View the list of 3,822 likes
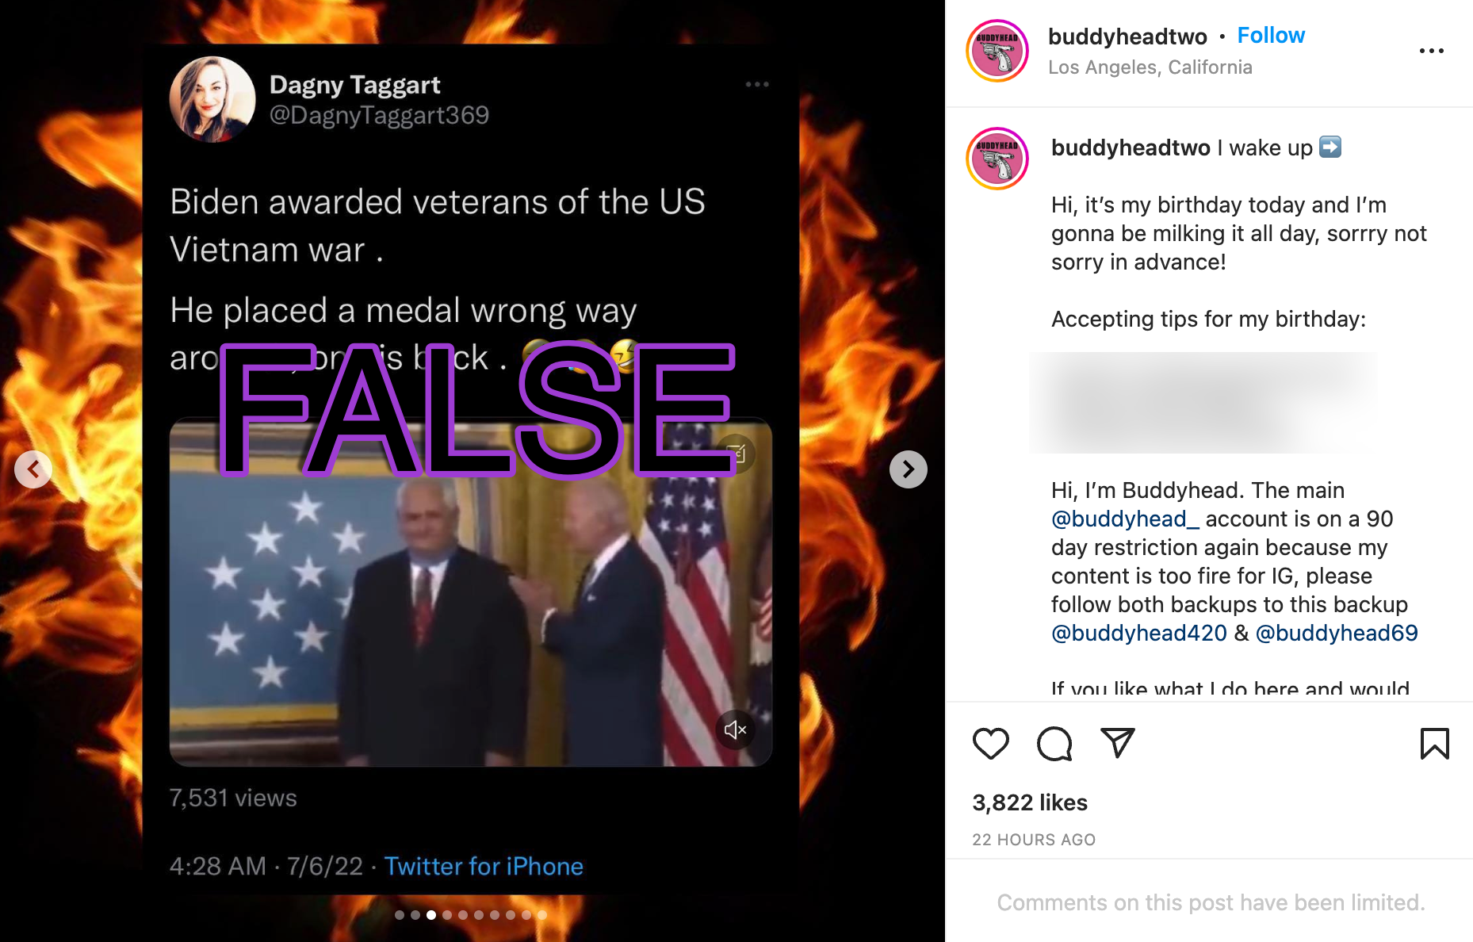 coord(1029,802)
